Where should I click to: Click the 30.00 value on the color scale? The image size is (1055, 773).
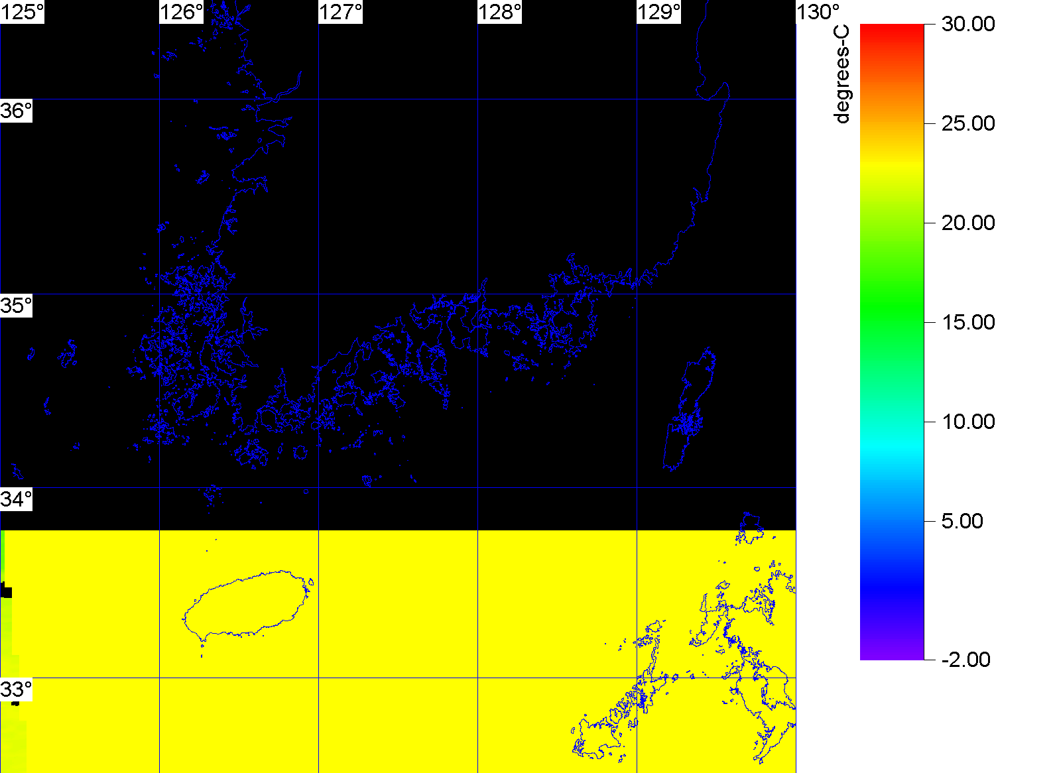pyautogui.click(x=968, y=24)
